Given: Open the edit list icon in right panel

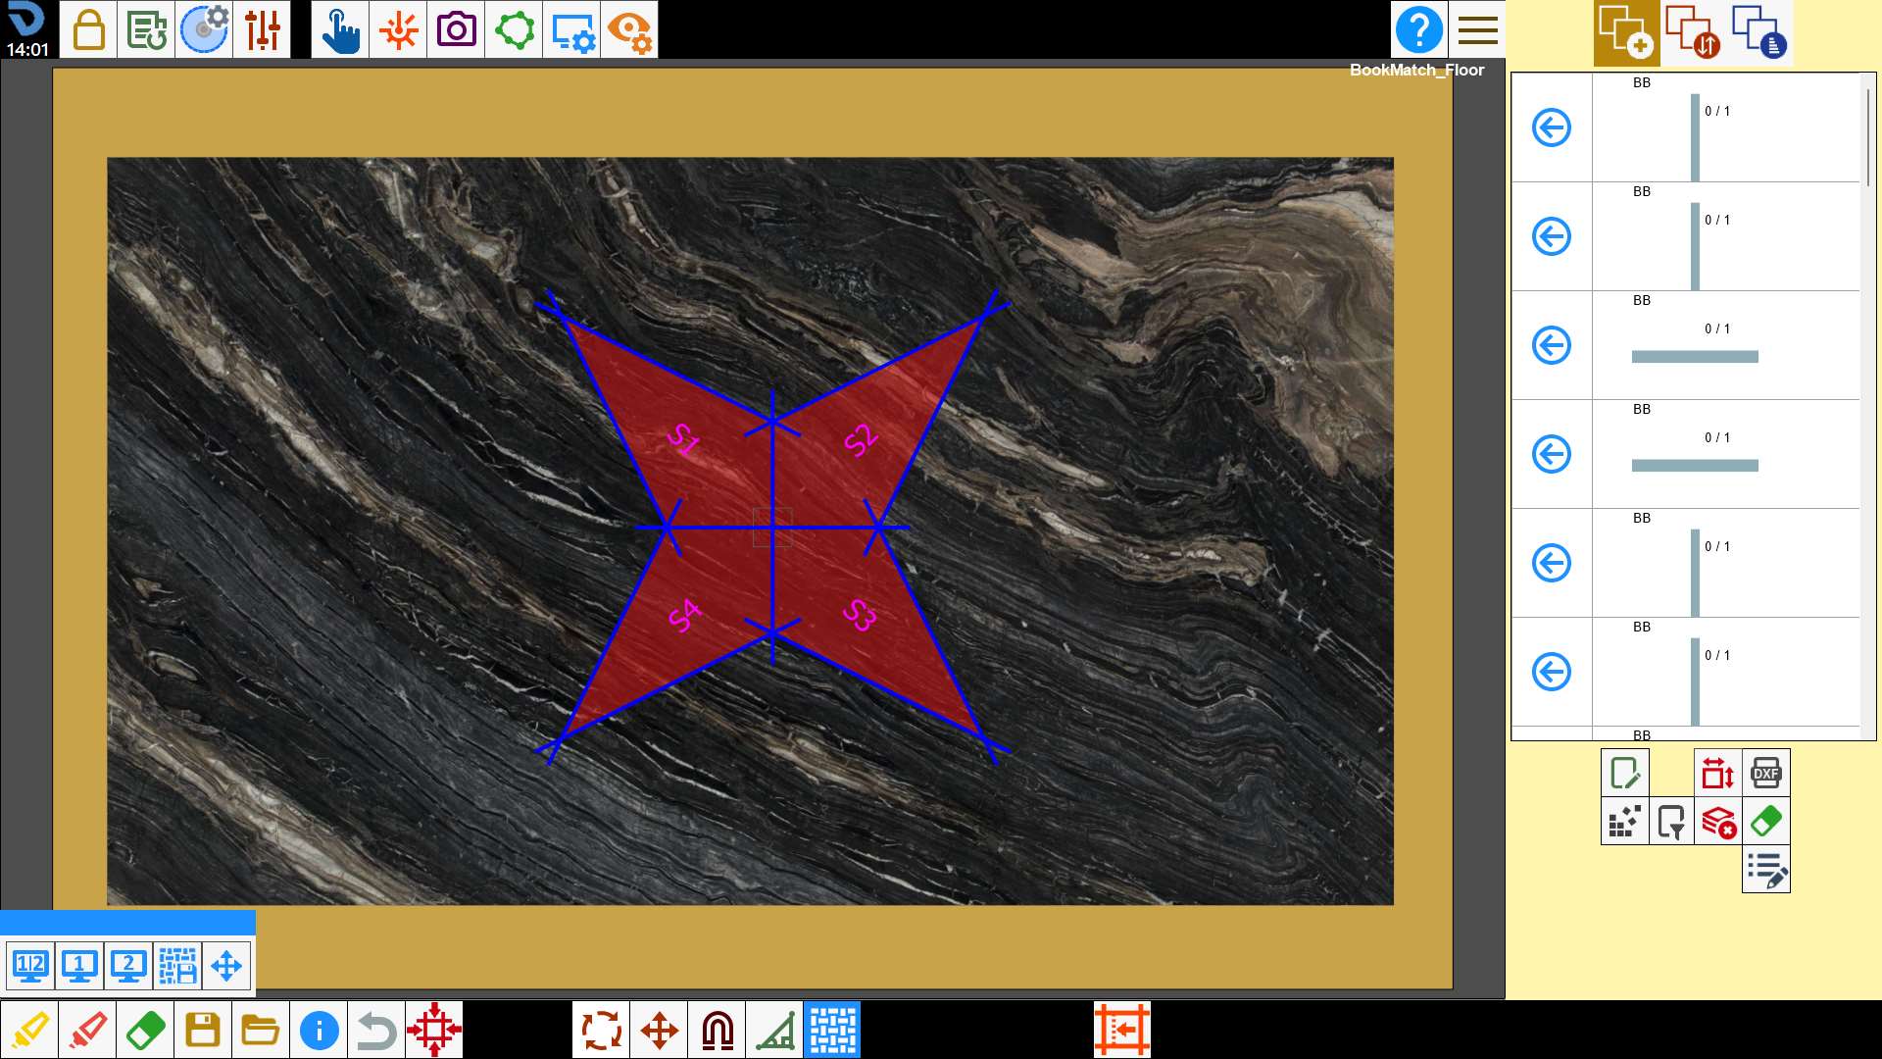Looking at the screenshot, I should (1766, 870).
